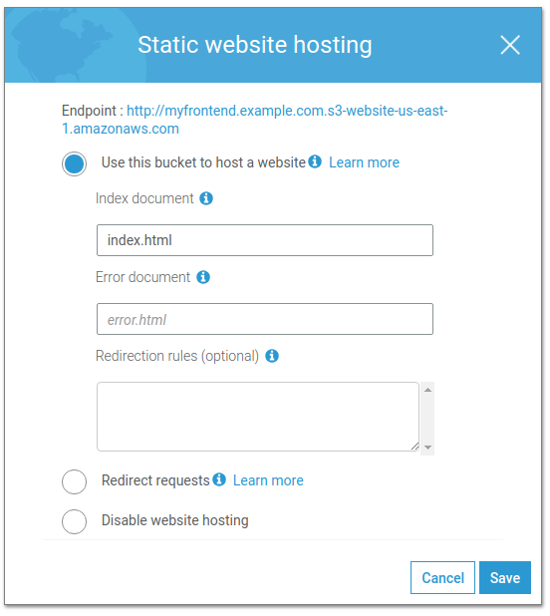The height and width of the screenshot is (616, 550).
Task: Select 'Use this bucket to host a website' option
Action: point(74,163)
